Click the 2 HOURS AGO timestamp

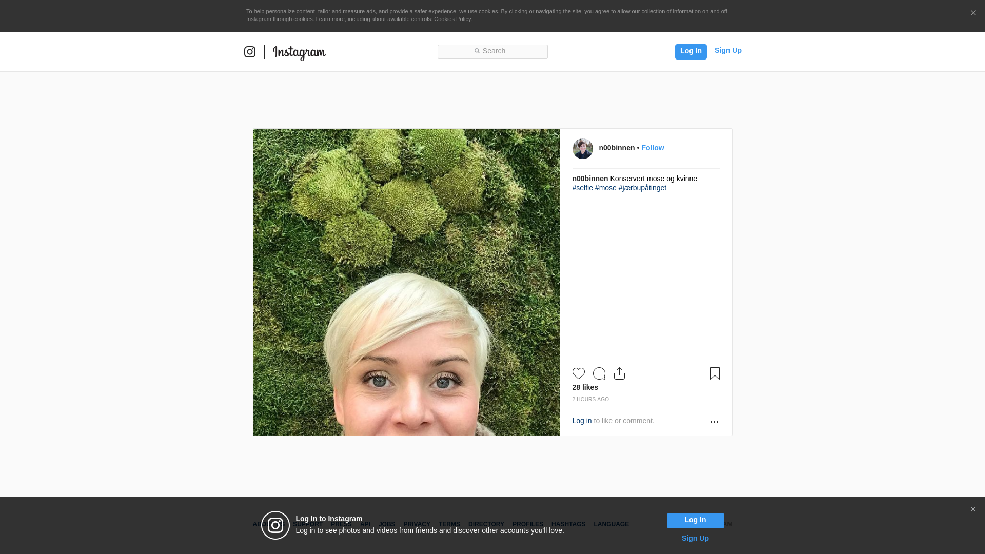[590, 399]
